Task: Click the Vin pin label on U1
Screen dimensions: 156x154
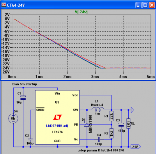Action: (57, 93)
